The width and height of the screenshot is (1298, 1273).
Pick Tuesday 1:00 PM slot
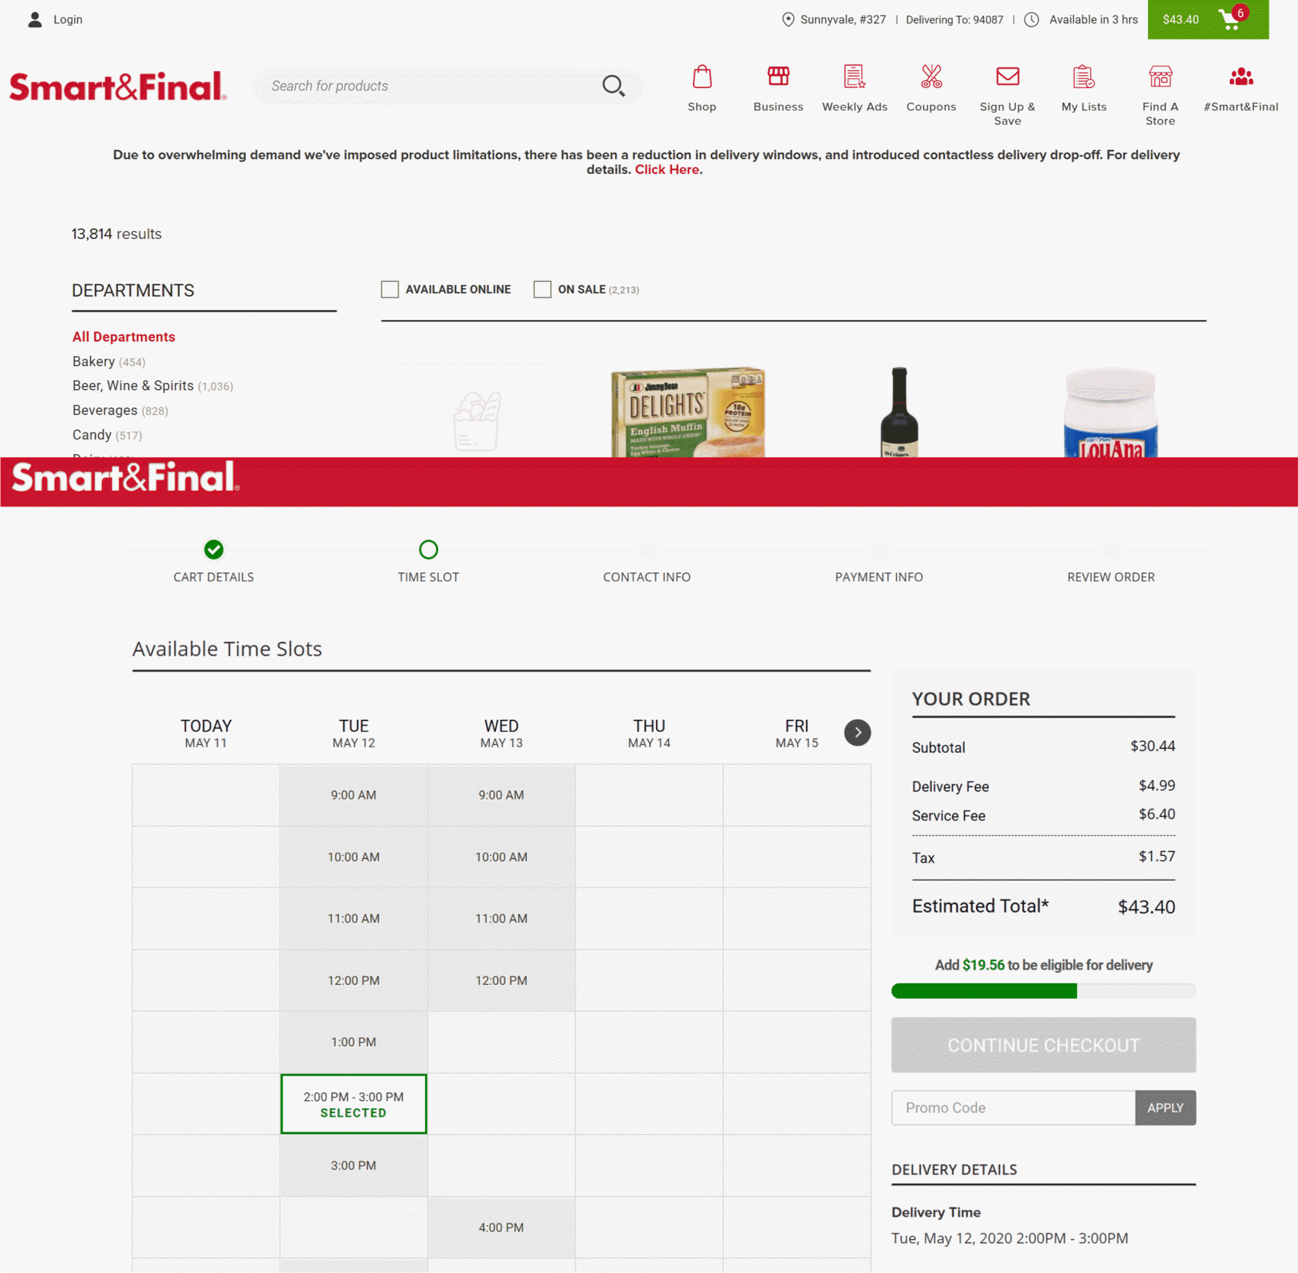point(354,1042)
